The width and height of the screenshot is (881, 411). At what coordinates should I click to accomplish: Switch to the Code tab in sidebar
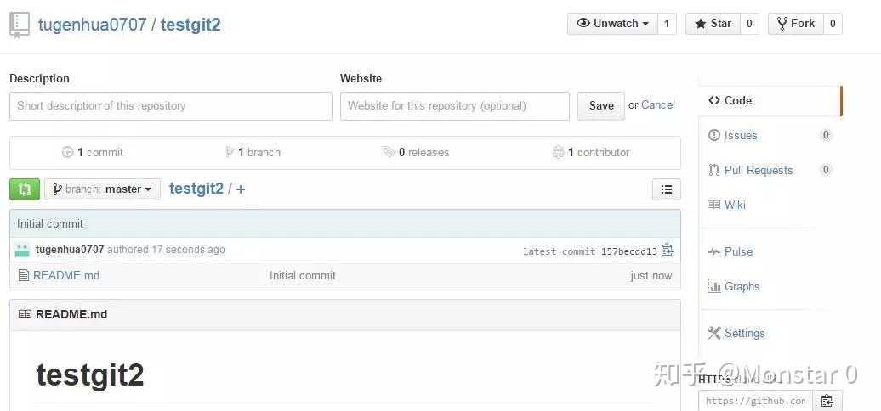coord(770,101)
